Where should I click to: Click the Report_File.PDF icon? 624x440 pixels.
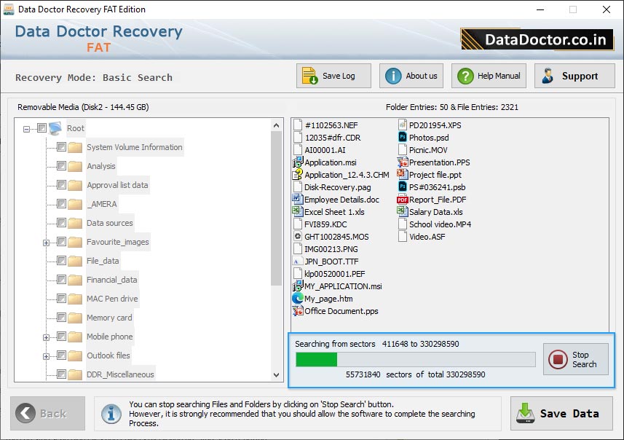(x=403, y=200)
